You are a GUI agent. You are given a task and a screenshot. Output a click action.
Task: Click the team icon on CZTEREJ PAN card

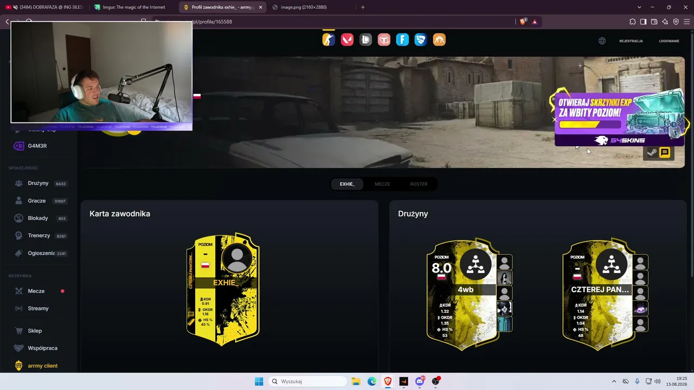(x=612, y=265)
